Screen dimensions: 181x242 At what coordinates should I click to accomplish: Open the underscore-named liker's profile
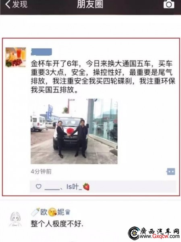52,188
